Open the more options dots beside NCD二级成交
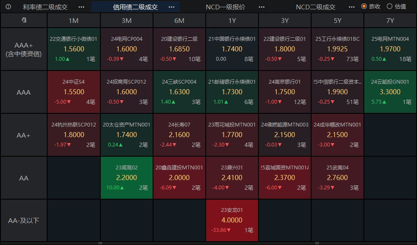417x245 pixels. click(352, 7)
